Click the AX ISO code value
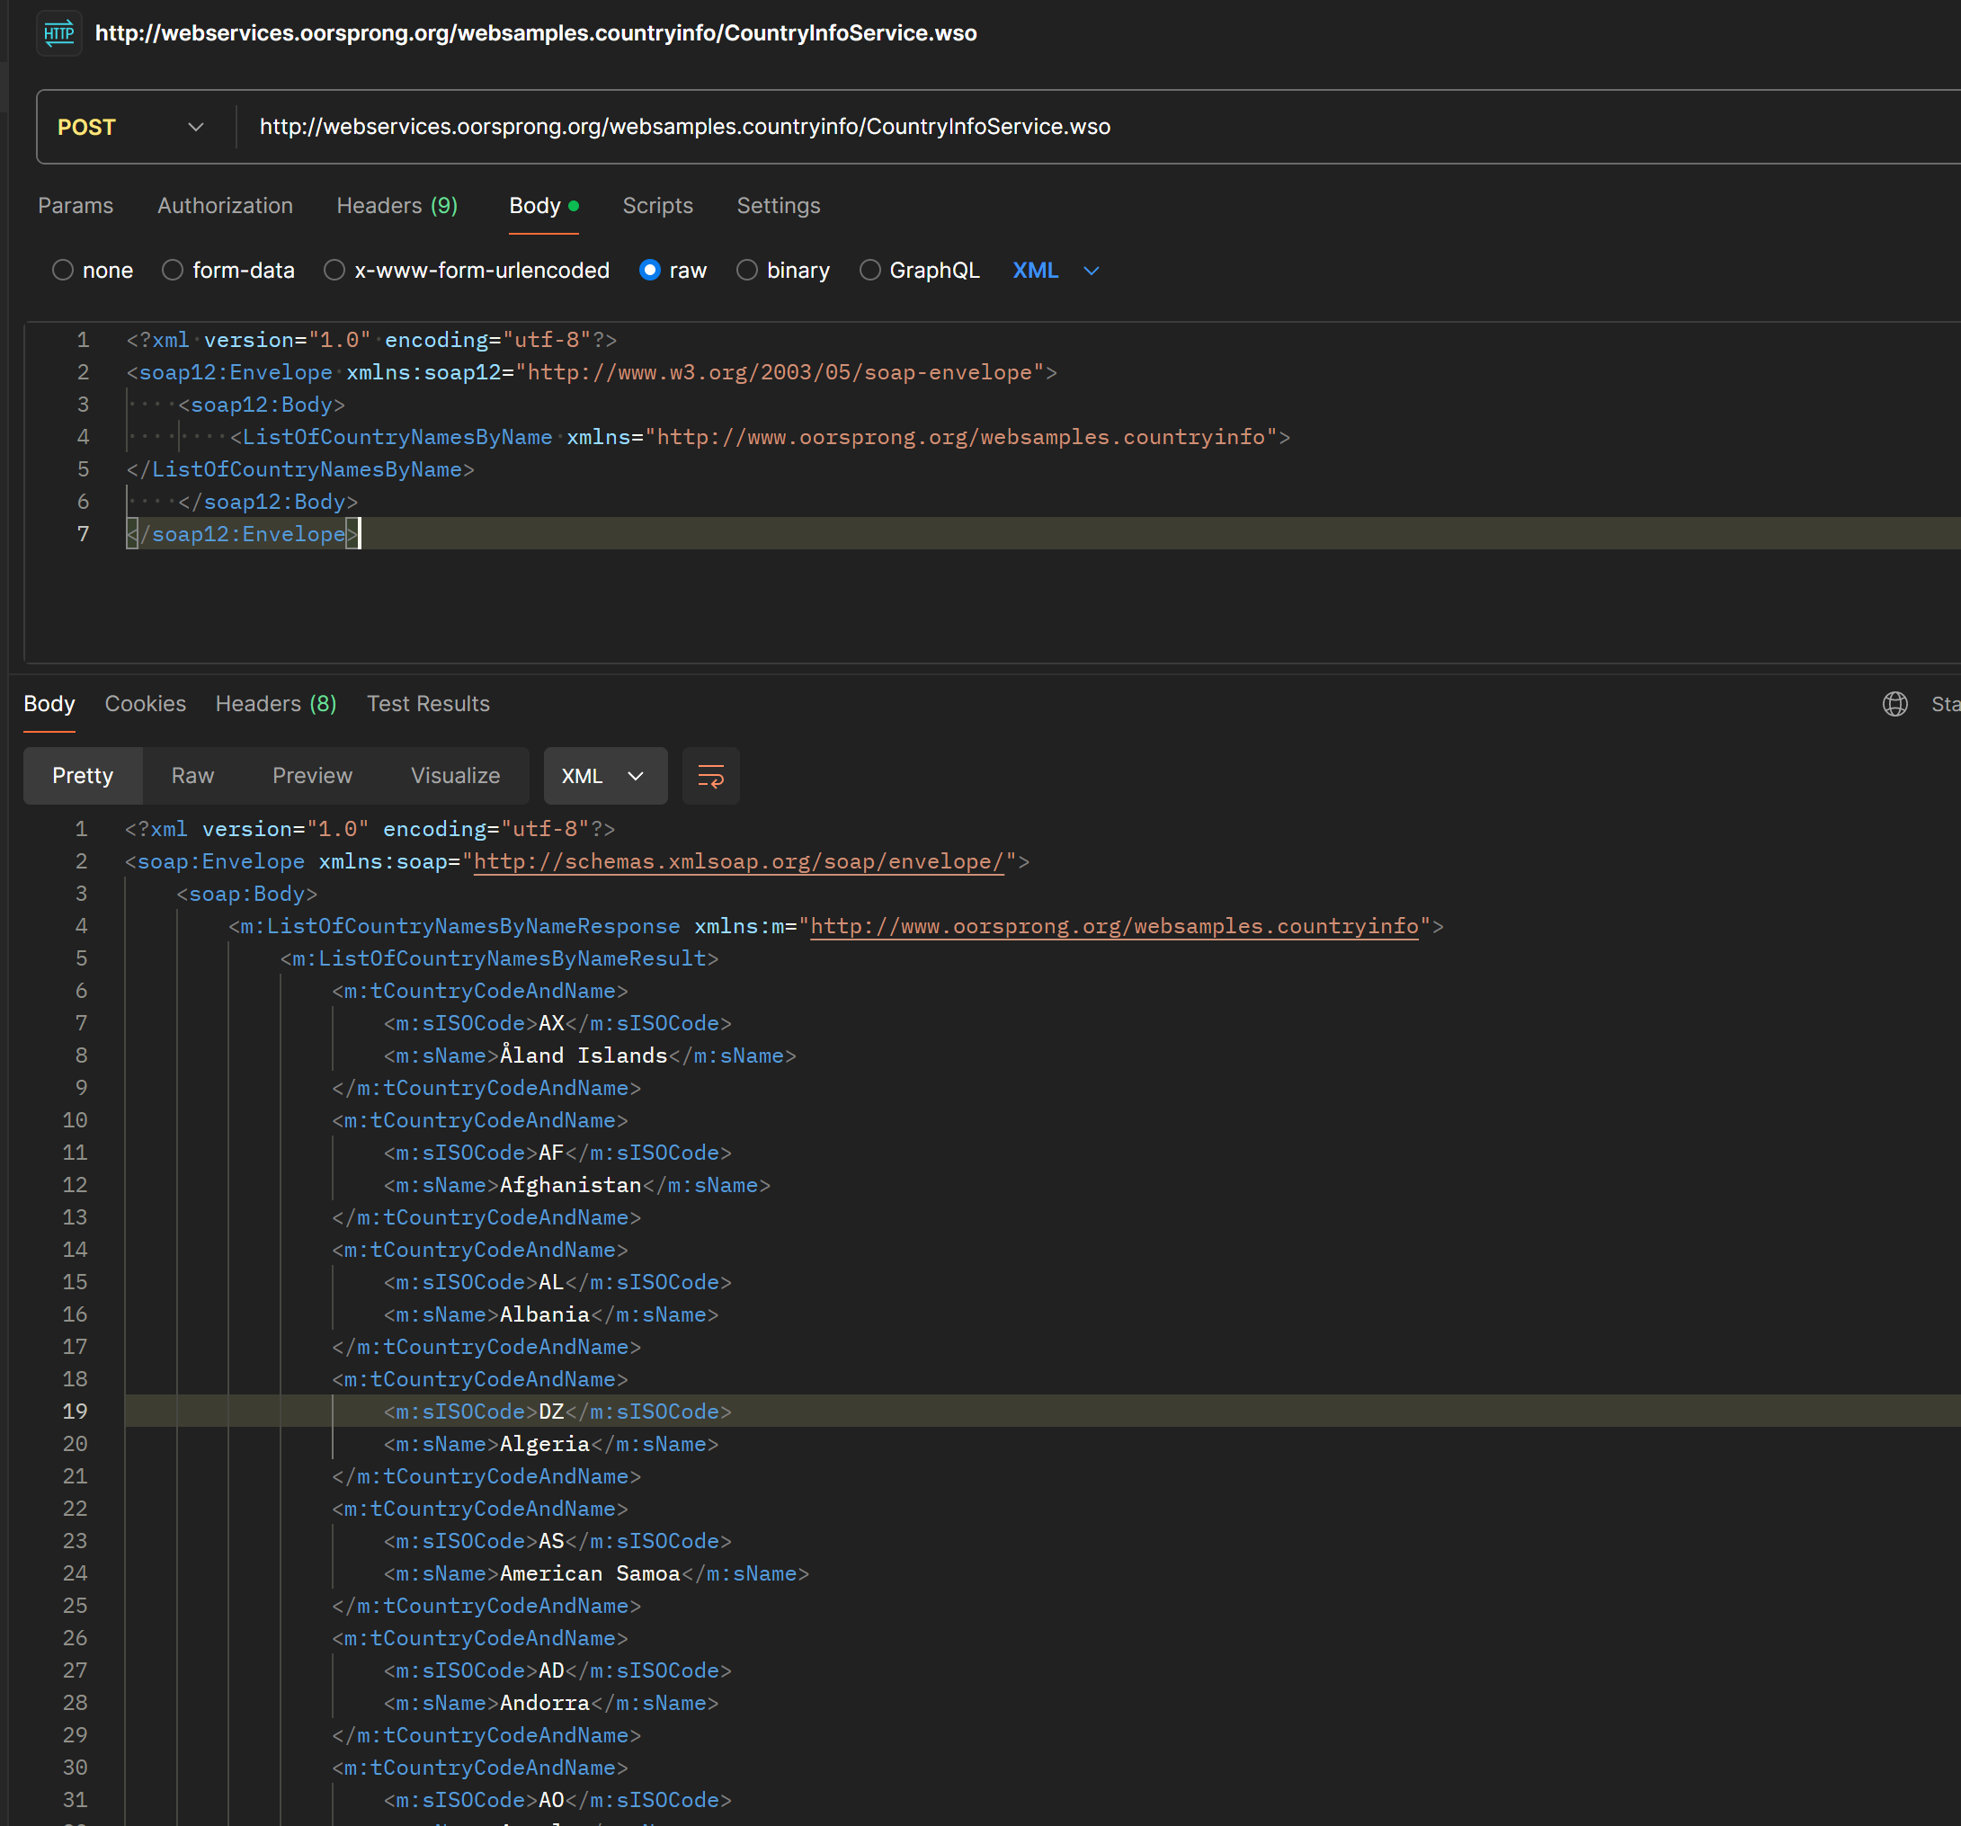 coord(551,1024)
